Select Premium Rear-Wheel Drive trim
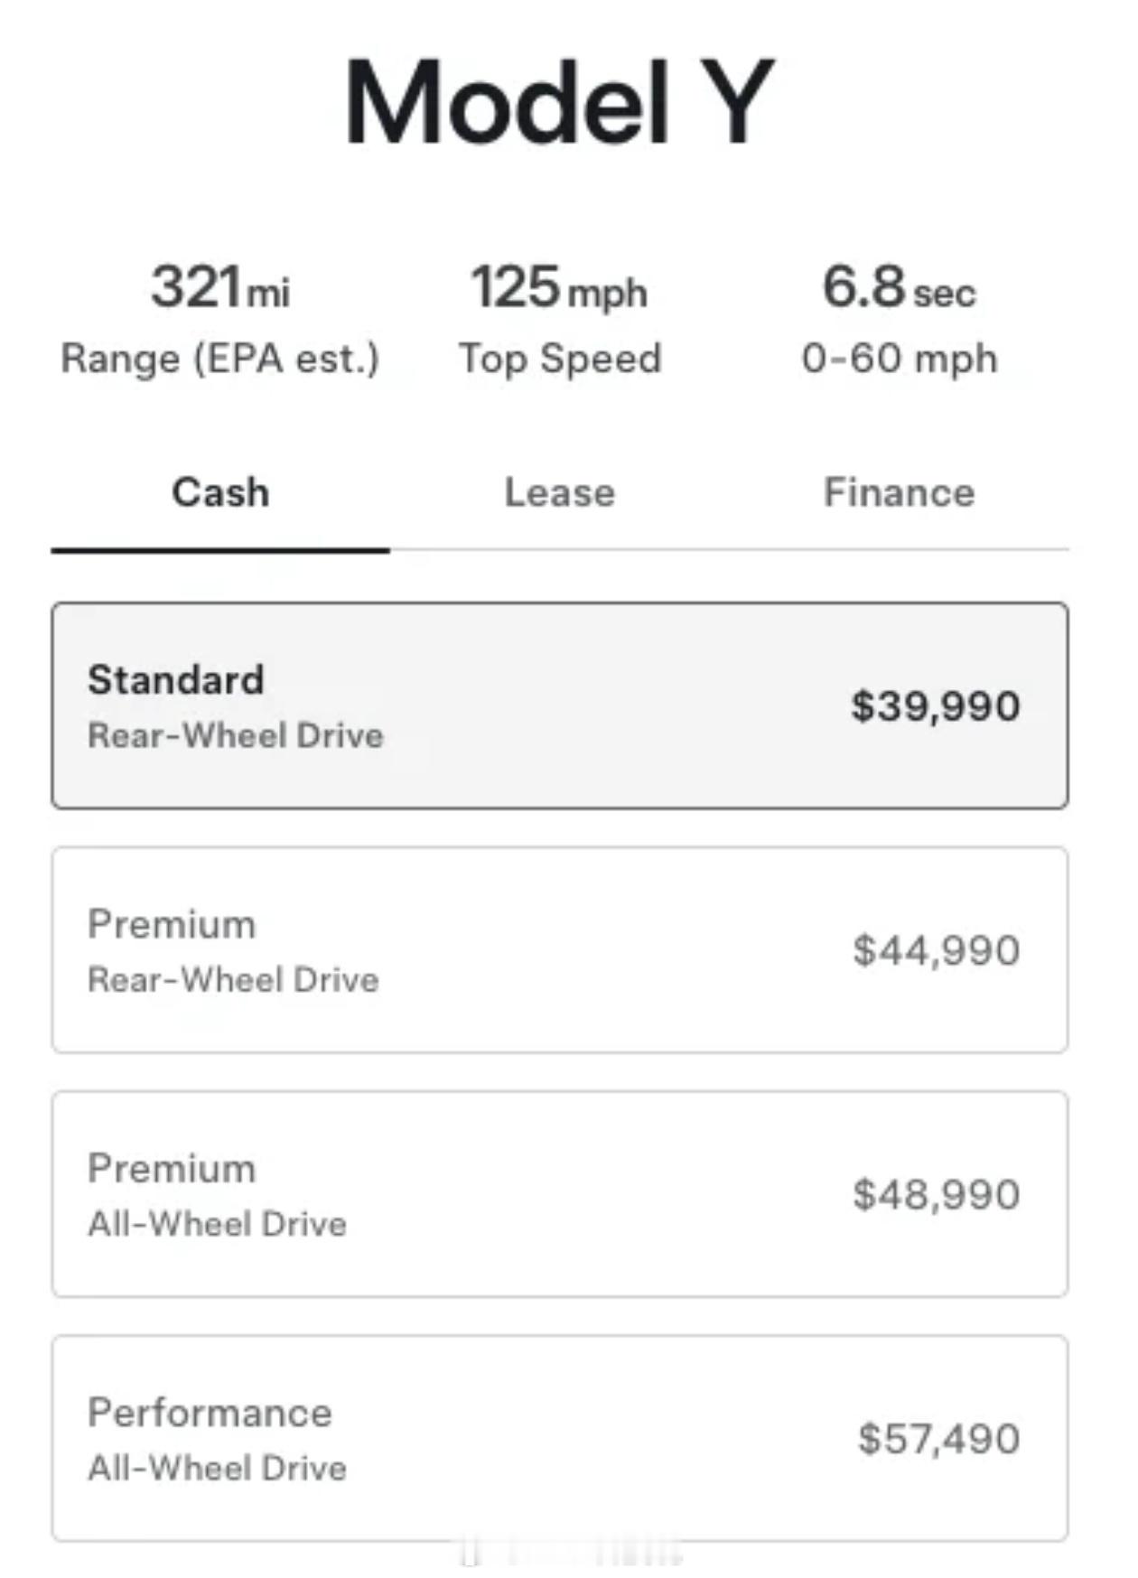Viewport: 1138px width, 1578px height. (559, 949)
